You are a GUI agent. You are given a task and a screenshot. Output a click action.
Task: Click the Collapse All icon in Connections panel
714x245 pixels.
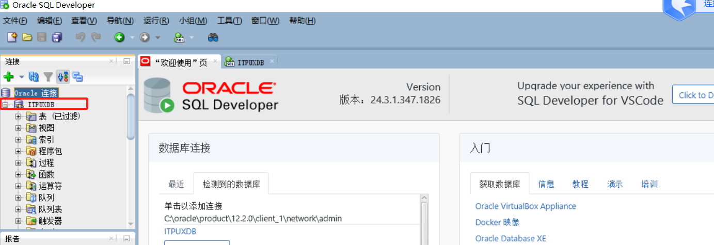click(x=78, y=77)
